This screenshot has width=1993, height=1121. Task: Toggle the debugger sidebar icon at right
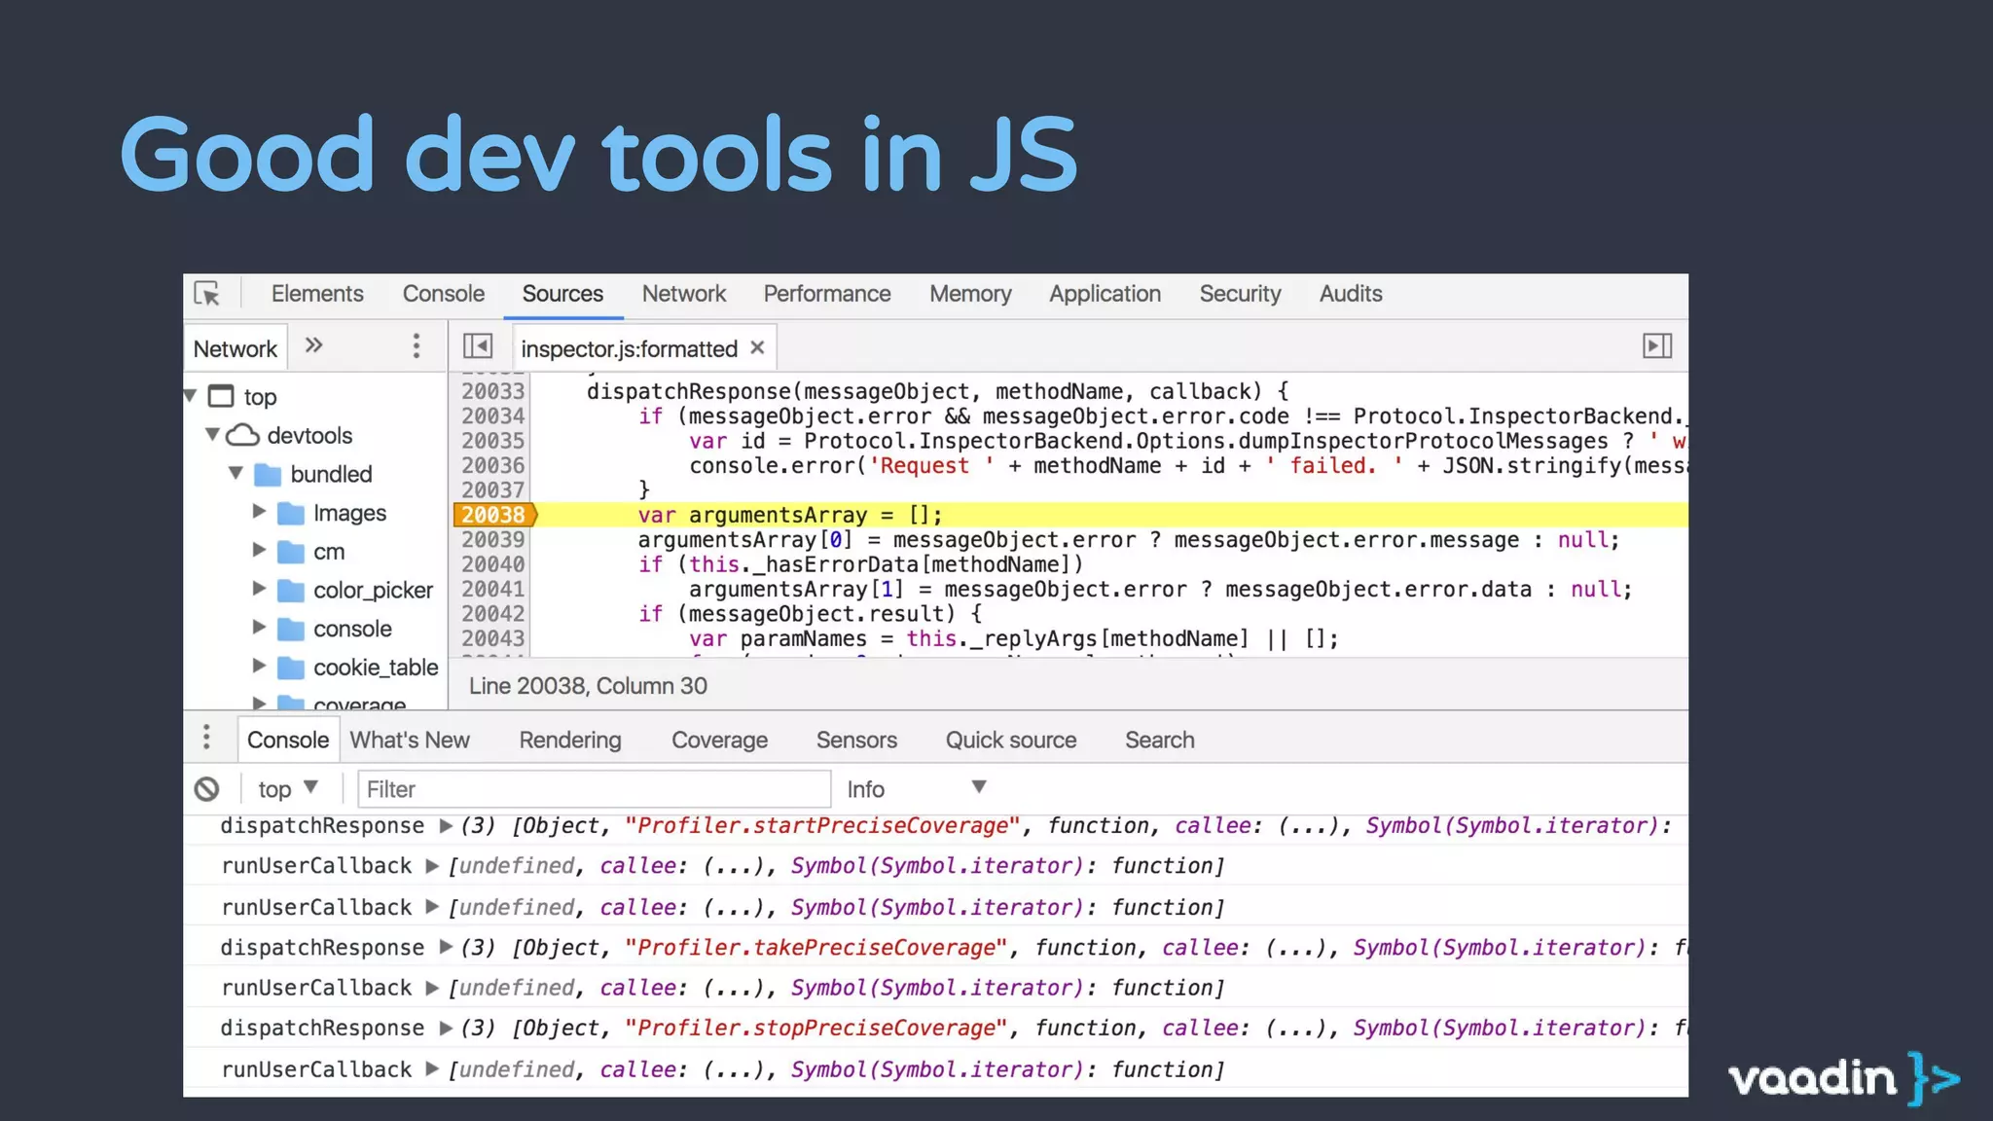pyautogui.click(x=1656, y=346)
